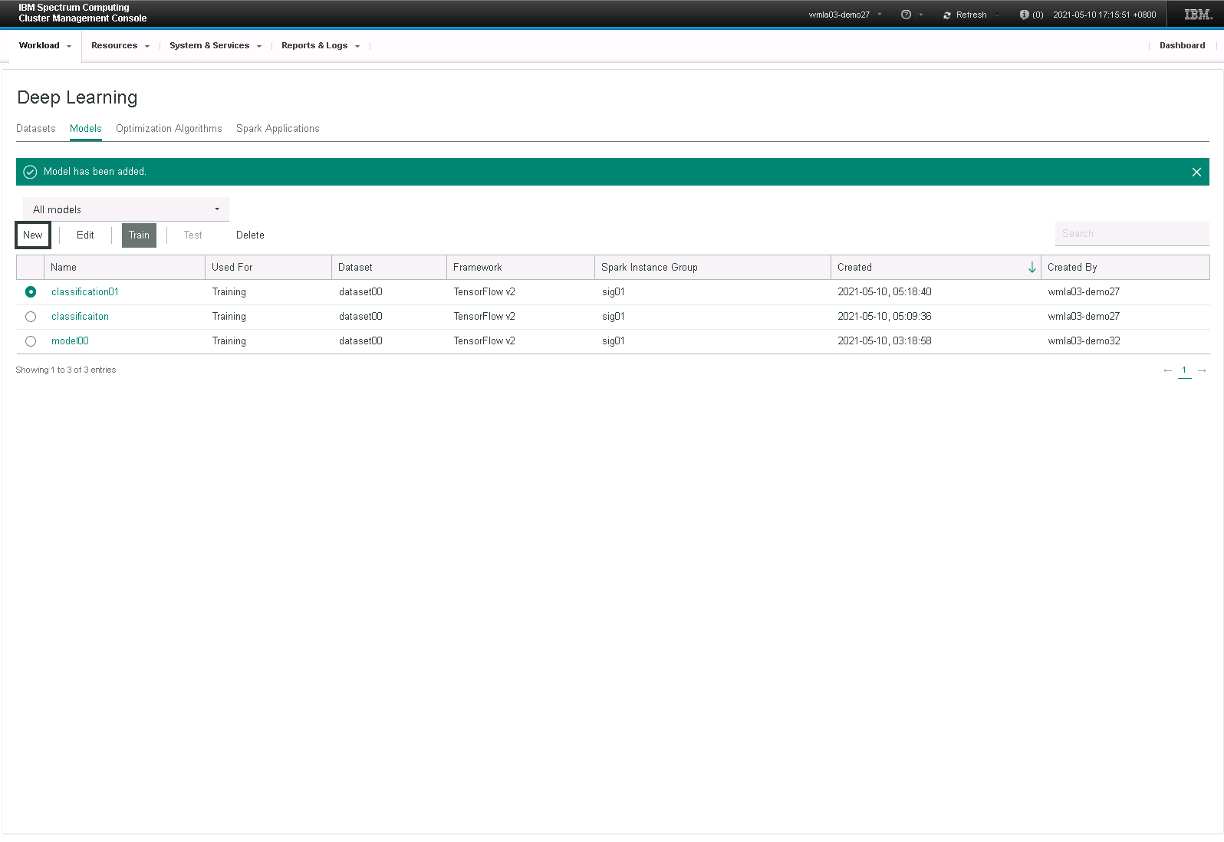Switch to the Optimization Algorithms tab
The image size is (1224, 842).
[169, 128]
